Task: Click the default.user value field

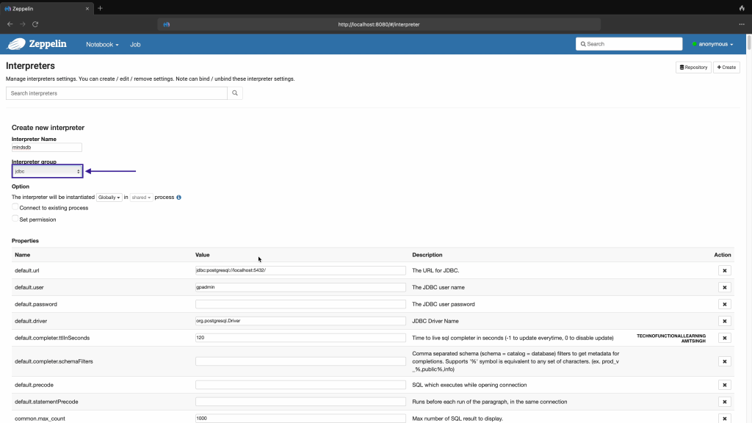Action: pos(300,287)
